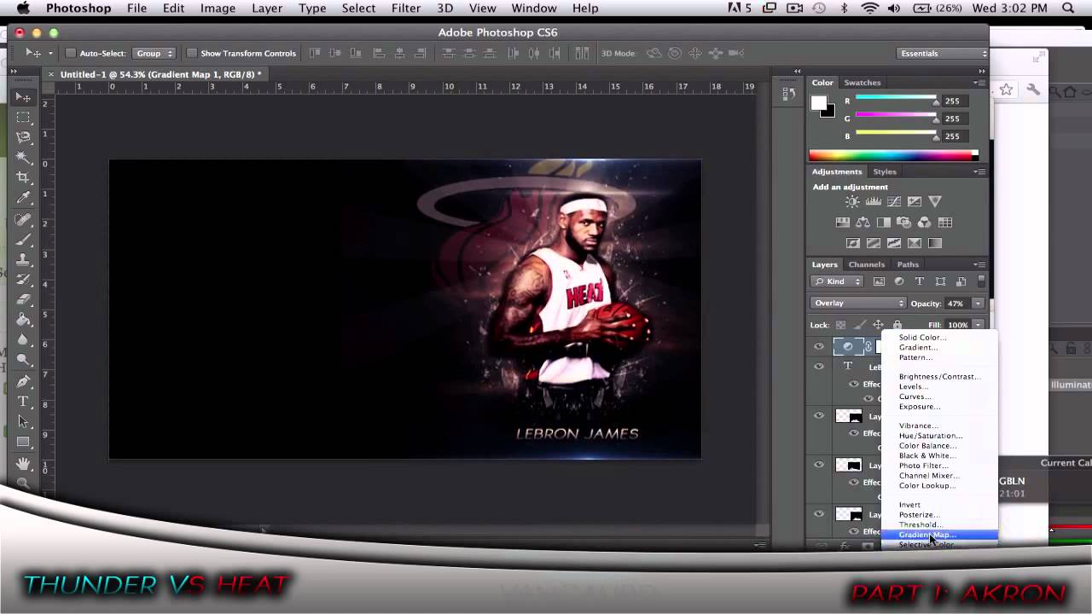Add a Curves adjustment icon
The width and height of the screenshot is (1092, 614).
click(x=893, y=202)
